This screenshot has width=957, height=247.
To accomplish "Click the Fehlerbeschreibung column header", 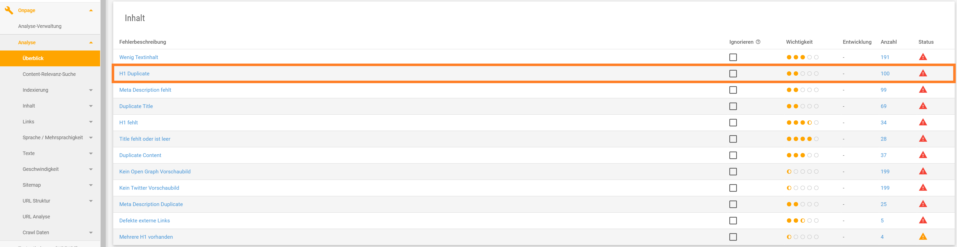I will click(x=143, y=42).
